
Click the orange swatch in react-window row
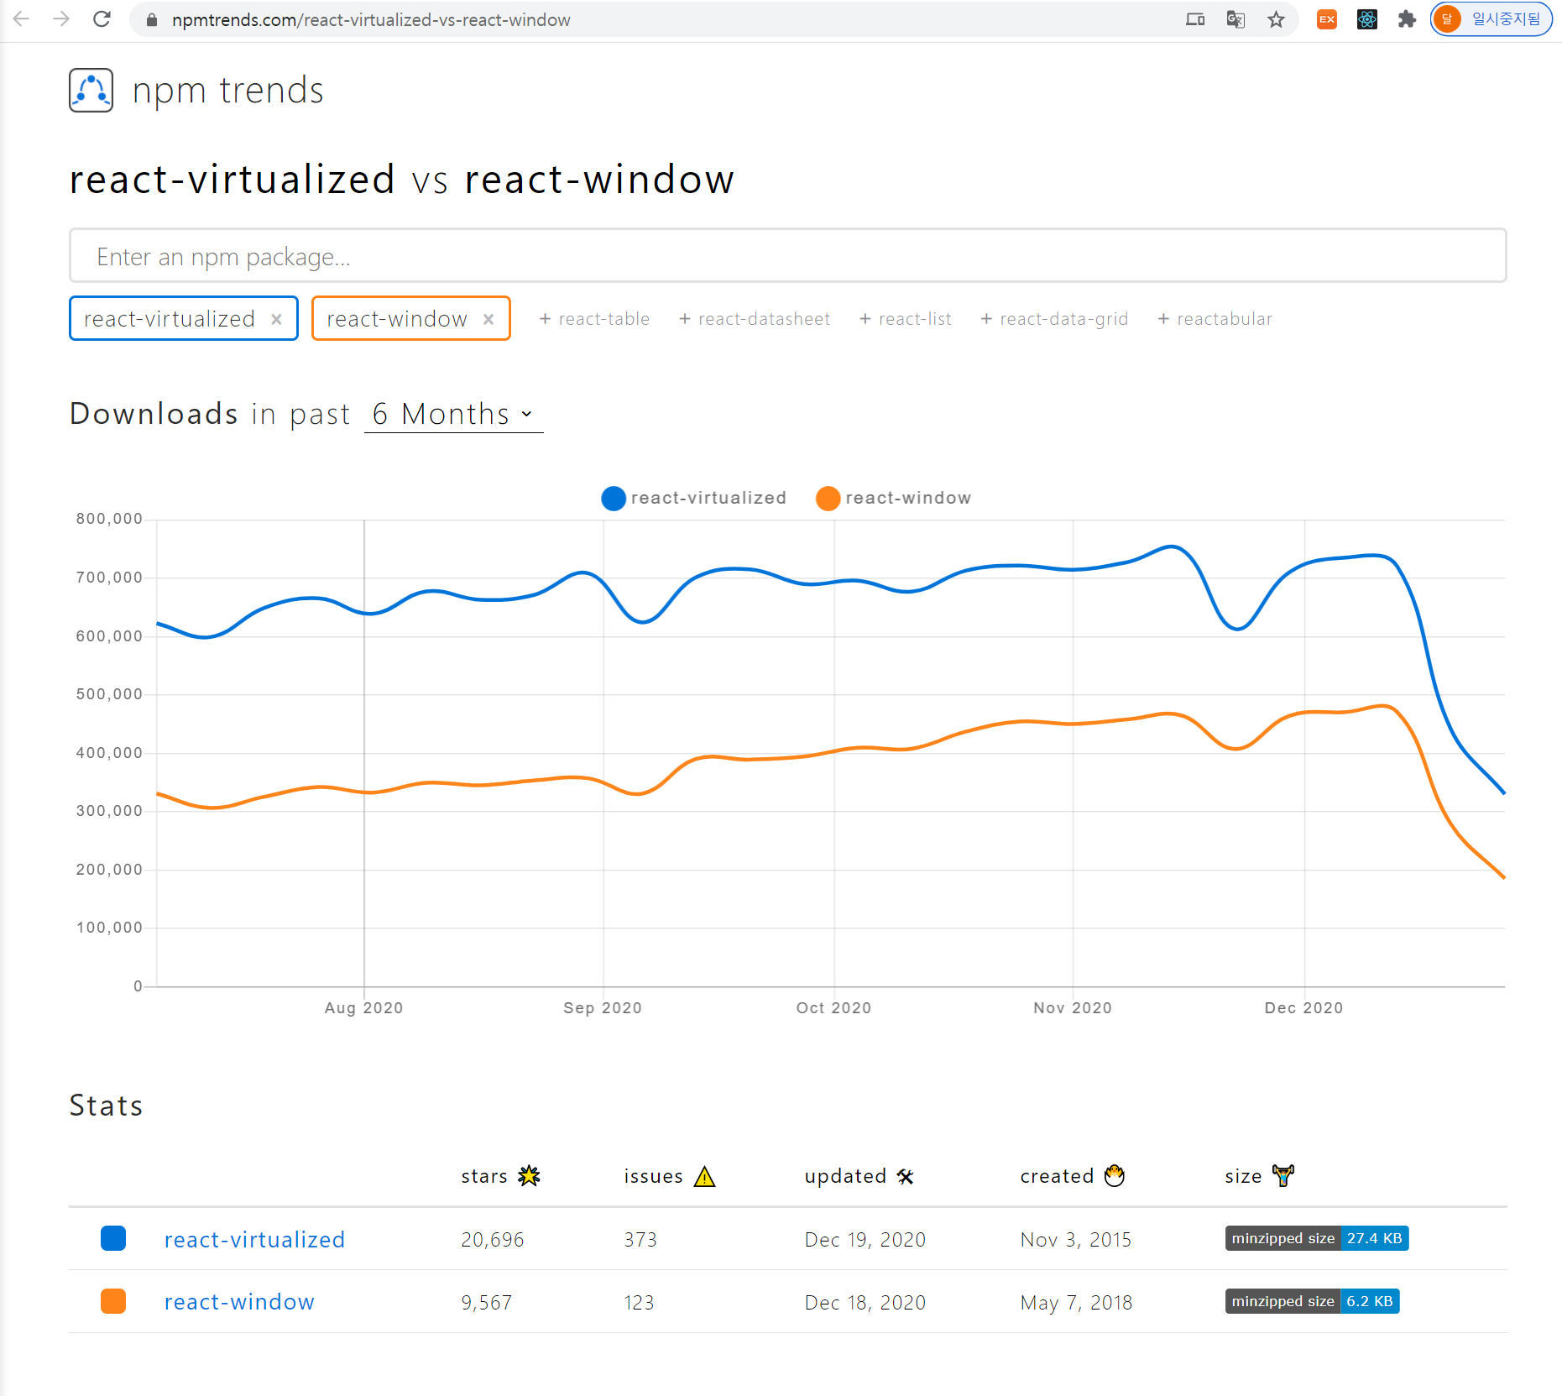[x=113, y=1301]
